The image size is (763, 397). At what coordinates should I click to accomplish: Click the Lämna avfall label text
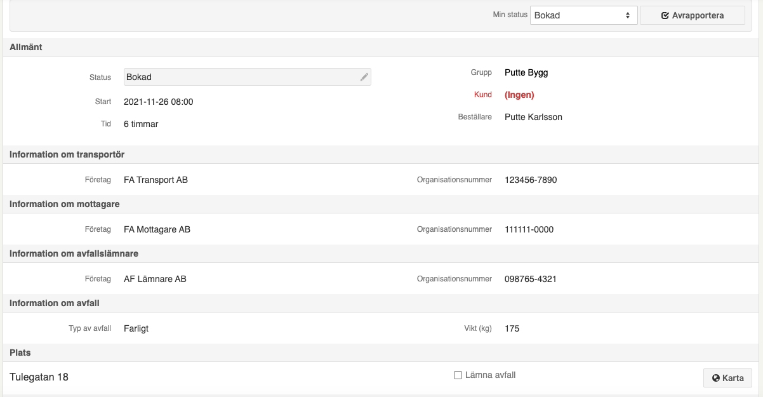click(x=490, y=375)
